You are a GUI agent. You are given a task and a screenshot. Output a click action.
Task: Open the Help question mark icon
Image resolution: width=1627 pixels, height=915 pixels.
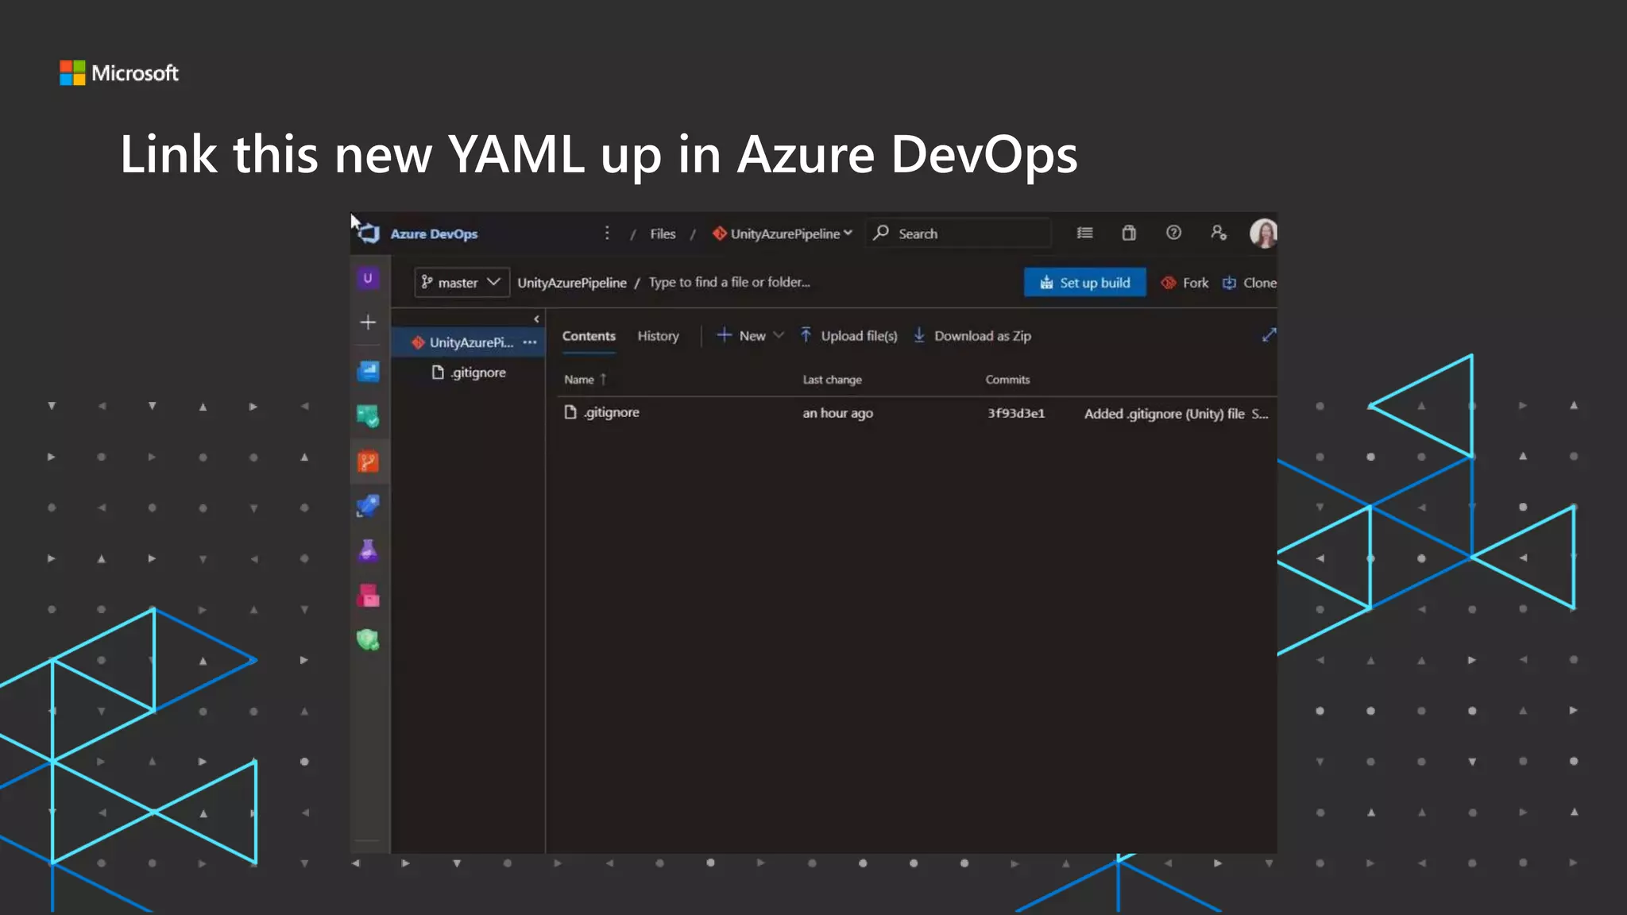[x=1173, y=233]
